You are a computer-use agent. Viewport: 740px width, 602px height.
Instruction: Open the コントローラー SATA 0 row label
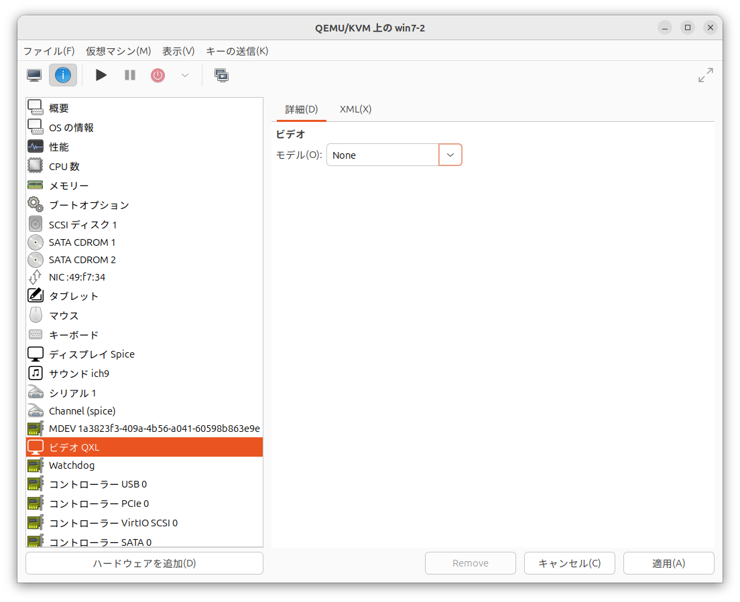pos(100,542)
